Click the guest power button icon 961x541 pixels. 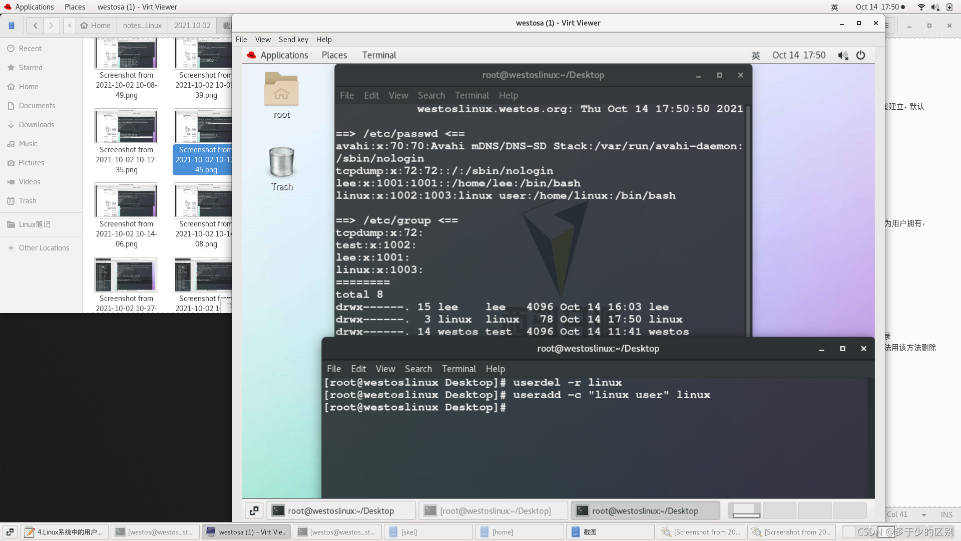pyautogui.click(x=860, y=55)
